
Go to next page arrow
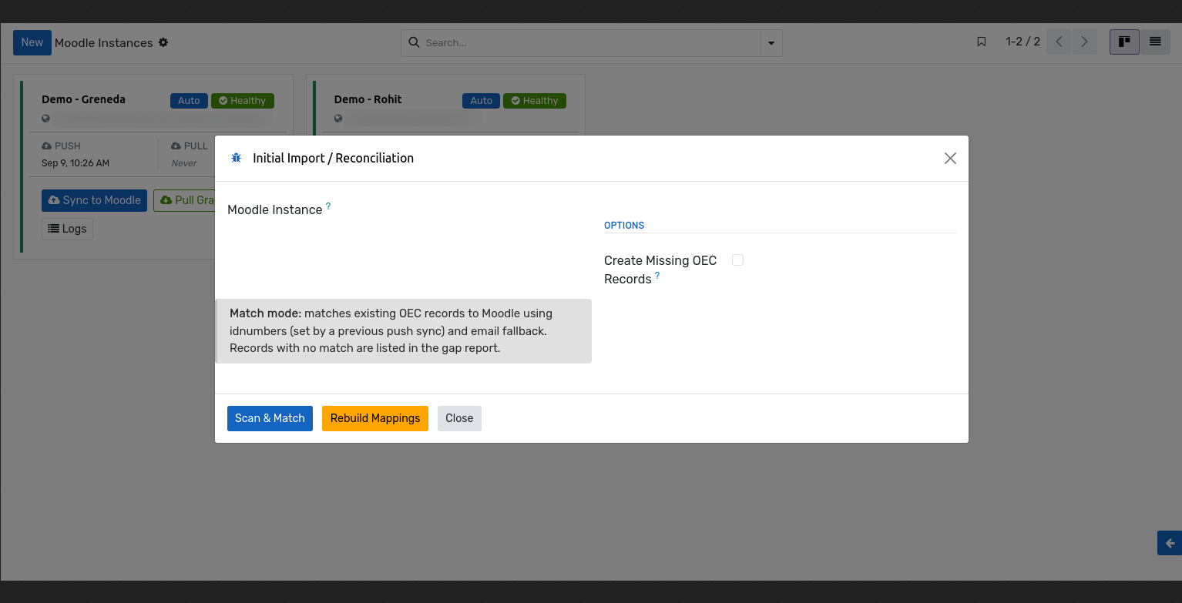pyautogui.click(x=1084, y=42)
